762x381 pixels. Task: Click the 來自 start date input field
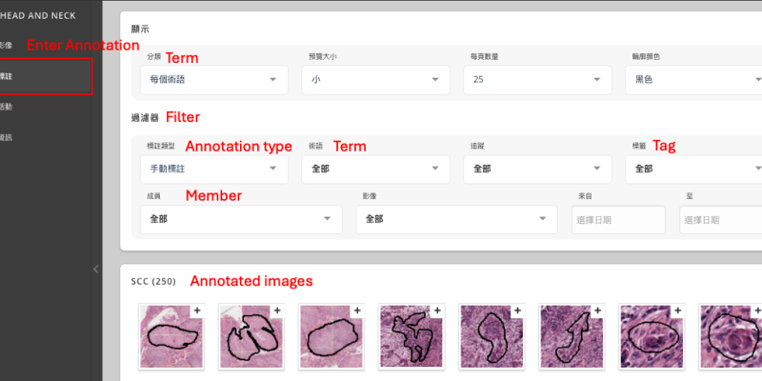619,219
